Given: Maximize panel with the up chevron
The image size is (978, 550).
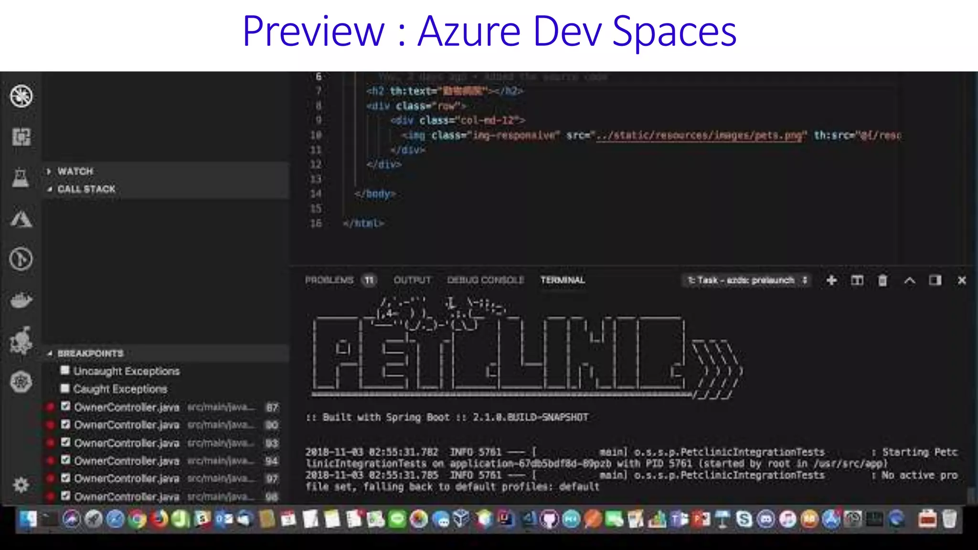Looking at the screenshot, I should 909,280.
